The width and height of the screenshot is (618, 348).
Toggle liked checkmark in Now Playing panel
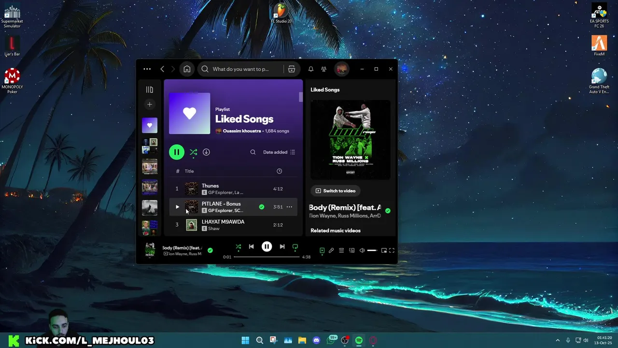pyautogui.click(x=388, y=211)
